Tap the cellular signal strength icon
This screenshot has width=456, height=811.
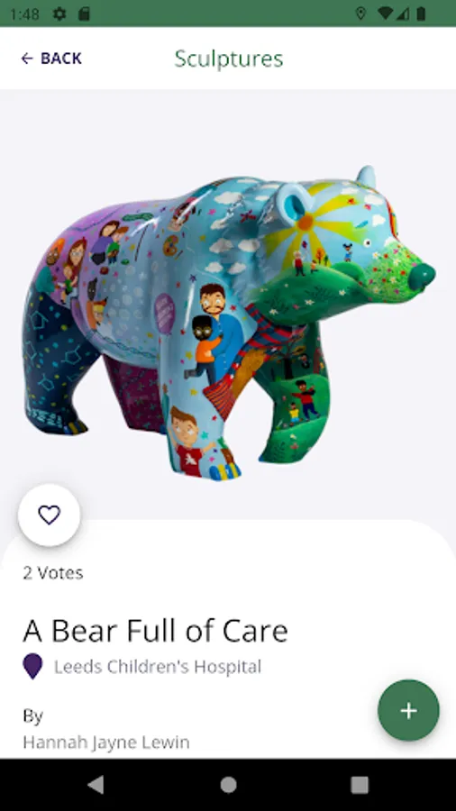tap(403, 14)
